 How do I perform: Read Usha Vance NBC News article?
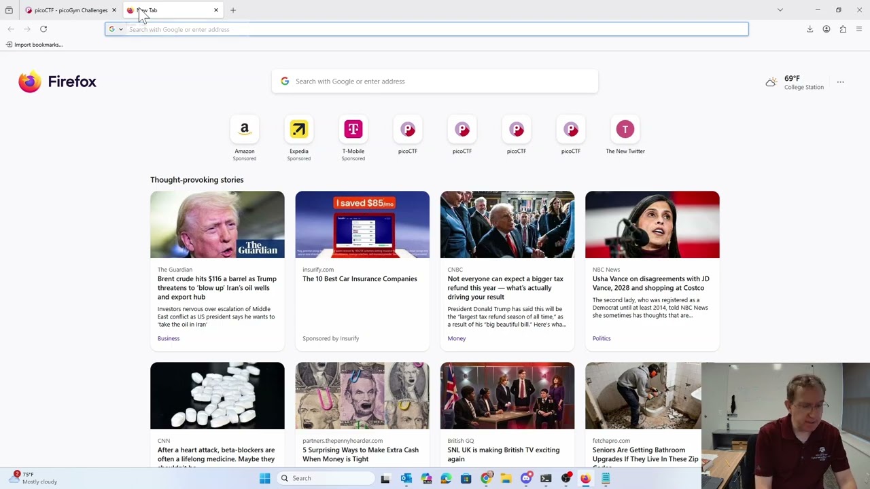[651, 283]
